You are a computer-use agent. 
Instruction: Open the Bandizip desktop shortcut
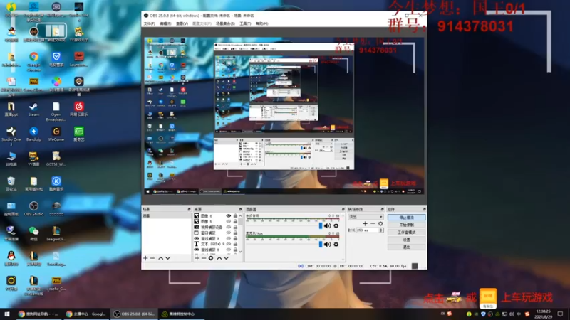tap(33, 134)
